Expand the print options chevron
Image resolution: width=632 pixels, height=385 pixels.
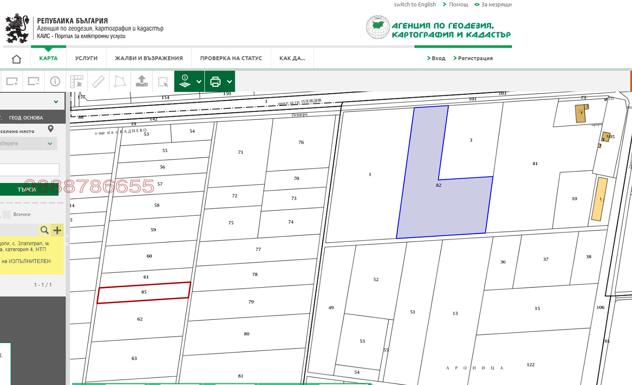(229, 81)
